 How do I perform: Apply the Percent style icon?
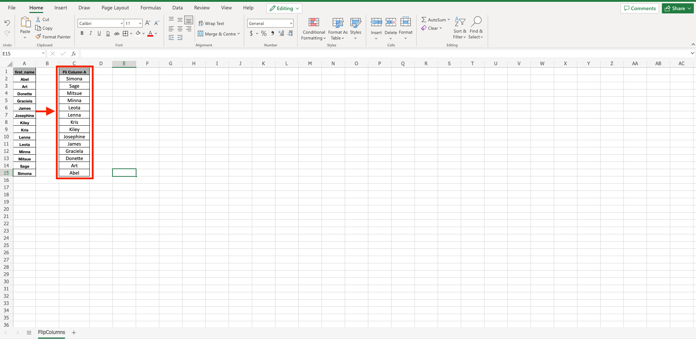tap(263, 33)
